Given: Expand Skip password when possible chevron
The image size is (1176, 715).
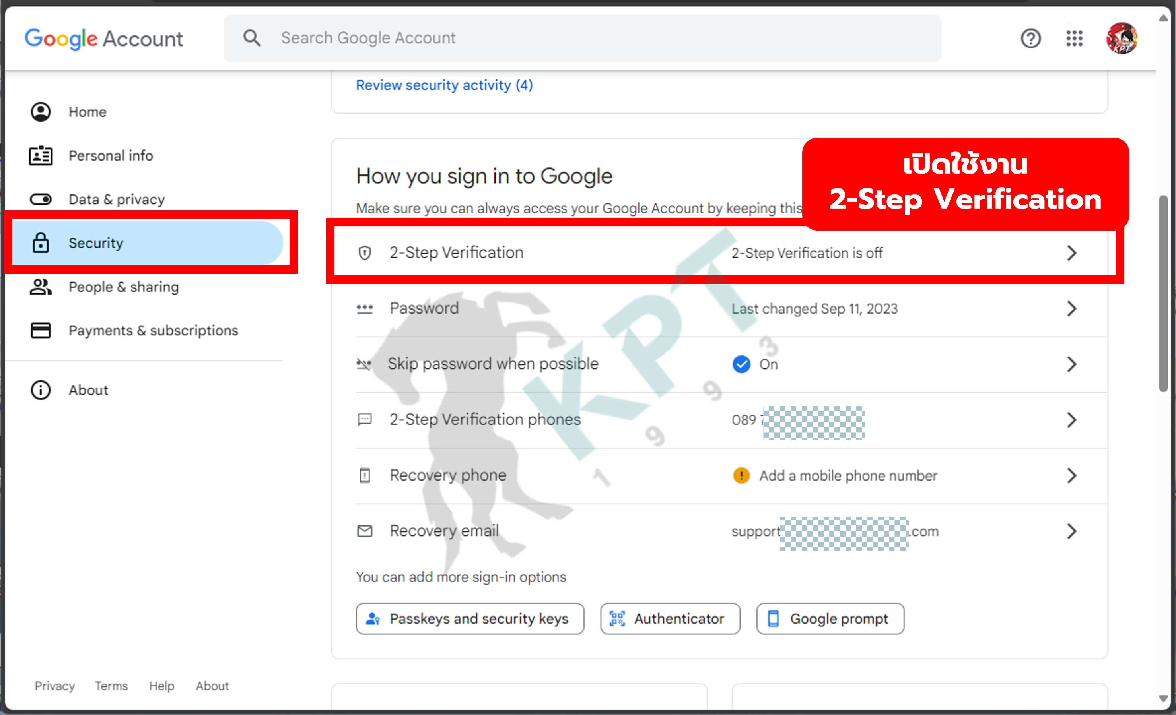Looking at the screenshot, I should 1072,364.
